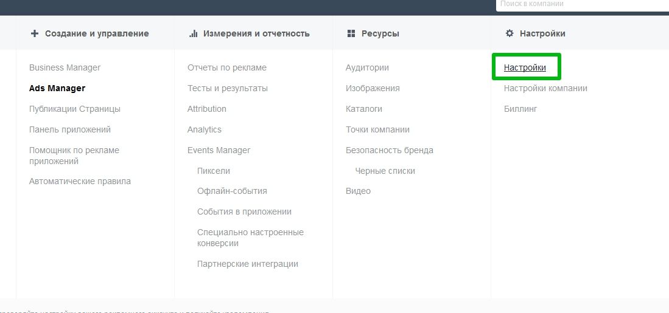Open Публикации Страницы
The height and width of the screenshot is (313, 669).
(x=75, y=109)
